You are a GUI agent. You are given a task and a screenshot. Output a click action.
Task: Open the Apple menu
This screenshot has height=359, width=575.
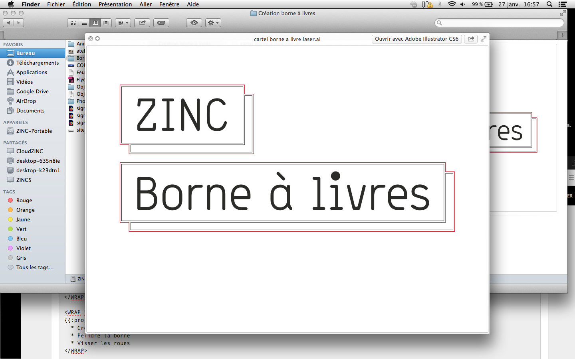coord(11,4)
